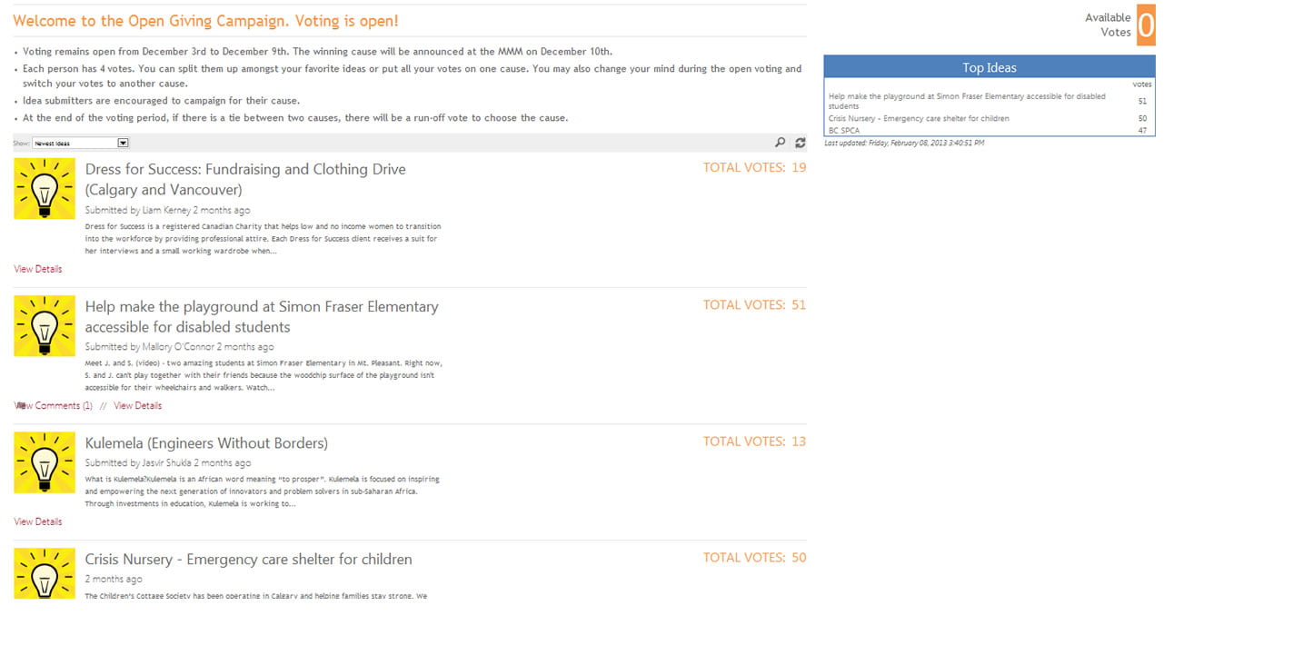
Task: View Details for Dress for Success
Action: pos(38,269)
